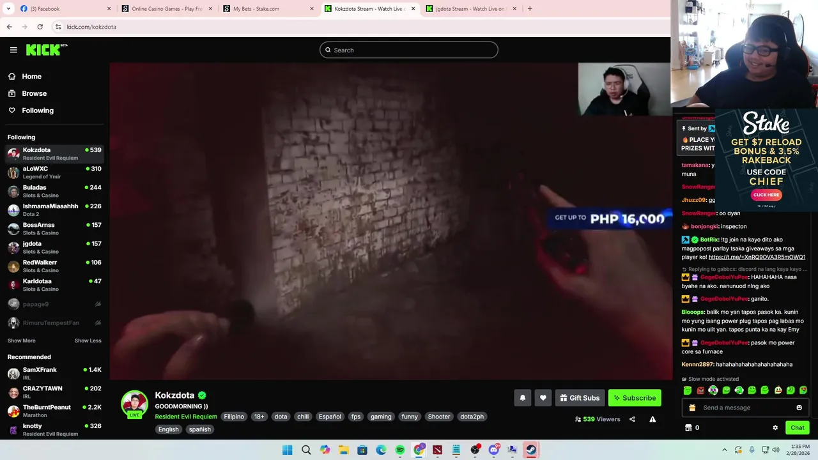818x460 pixels.
Task: Open File Explorer from the taskbar
Action: [x=344, y=450]
